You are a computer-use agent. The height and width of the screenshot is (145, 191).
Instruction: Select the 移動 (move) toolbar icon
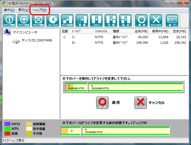82,21
